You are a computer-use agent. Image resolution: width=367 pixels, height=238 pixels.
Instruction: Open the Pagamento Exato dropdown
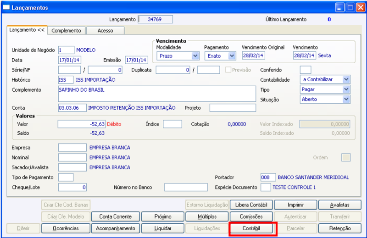pyautogui.click(x=232, y=56)
